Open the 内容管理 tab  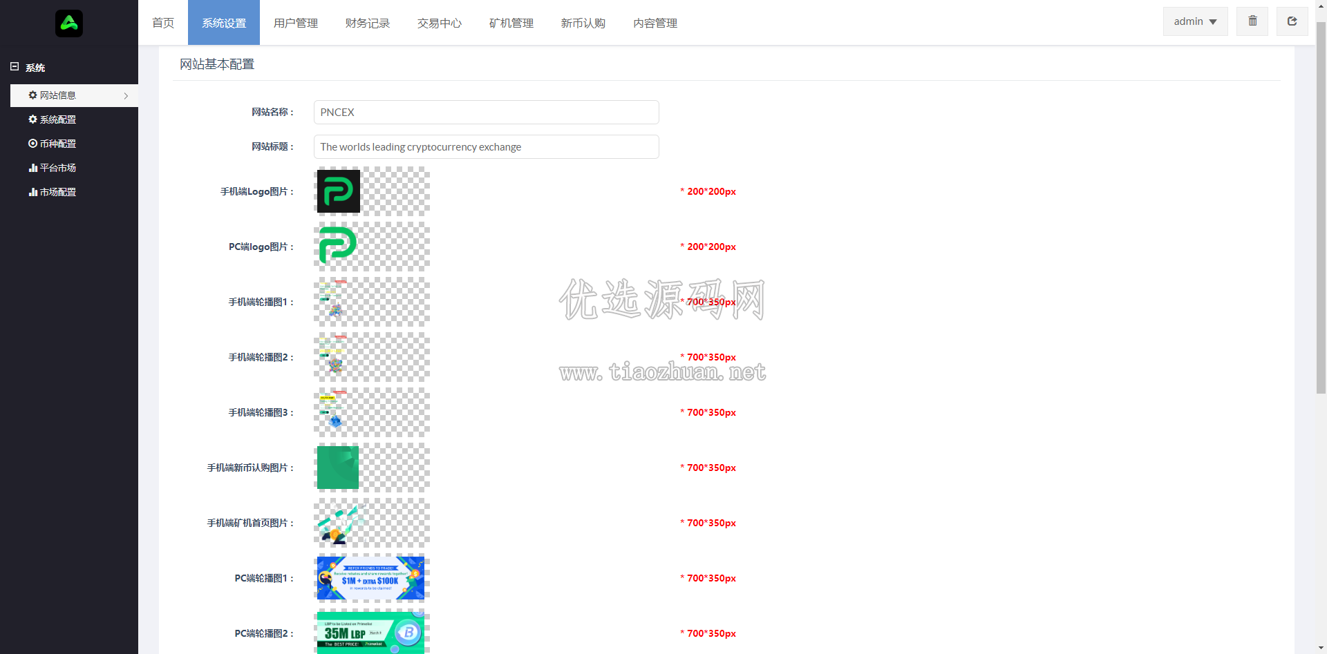[x=655, y=23]
